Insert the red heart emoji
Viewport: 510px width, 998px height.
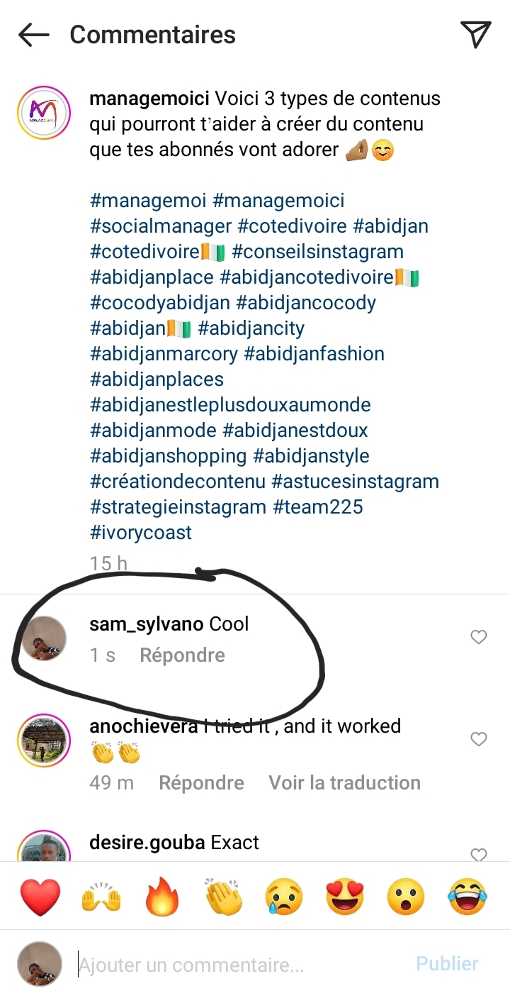[40, 897]
